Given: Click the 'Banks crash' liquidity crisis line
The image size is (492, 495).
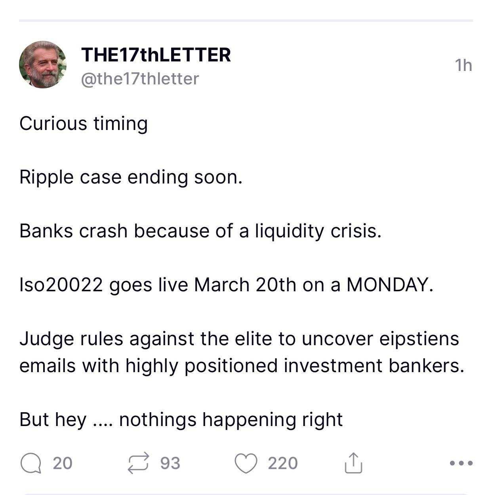Looking at the screenshot, I should click(200, 231).
